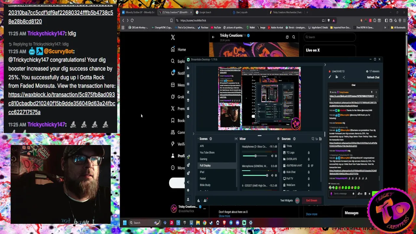The height and width of the screenshot is (234, 416).
Task: Click the browser address bar URL
Action: (193, 20)
